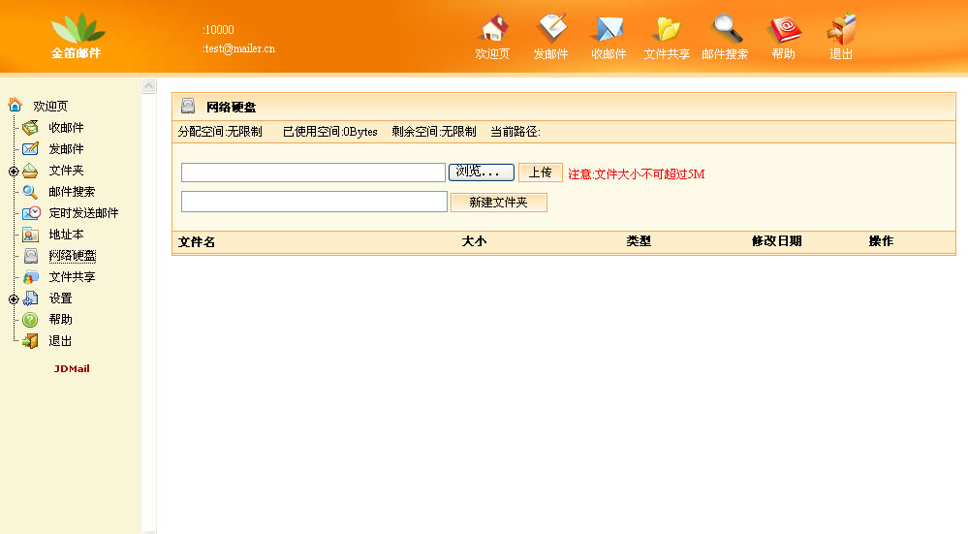Open 文件共享 from the sidebar tree
968x534 pixels.
point(72,277)
